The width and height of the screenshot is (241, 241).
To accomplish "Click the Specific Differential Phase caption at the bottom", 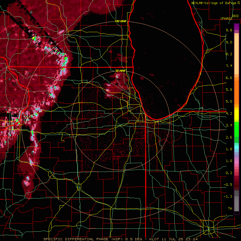I will pyautogui.click(x=120, y=239).
